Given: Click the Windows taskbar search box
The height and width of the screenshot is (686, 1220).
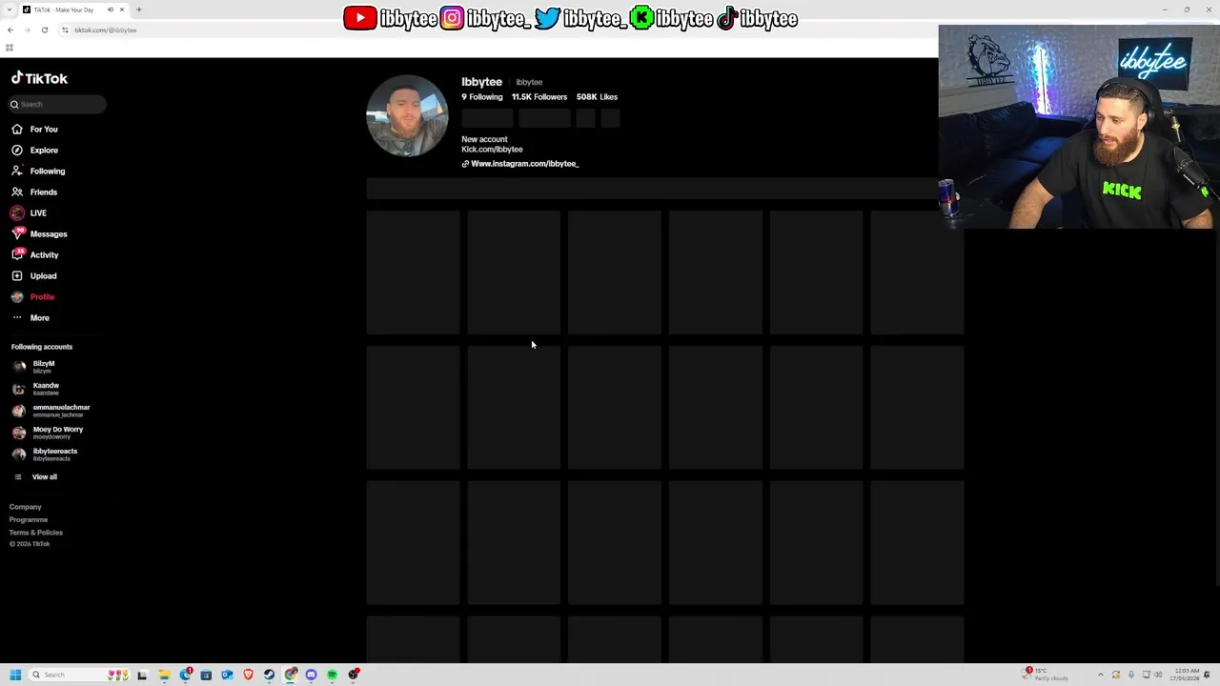Looking at the screenshot, I should tap(80, 675).
